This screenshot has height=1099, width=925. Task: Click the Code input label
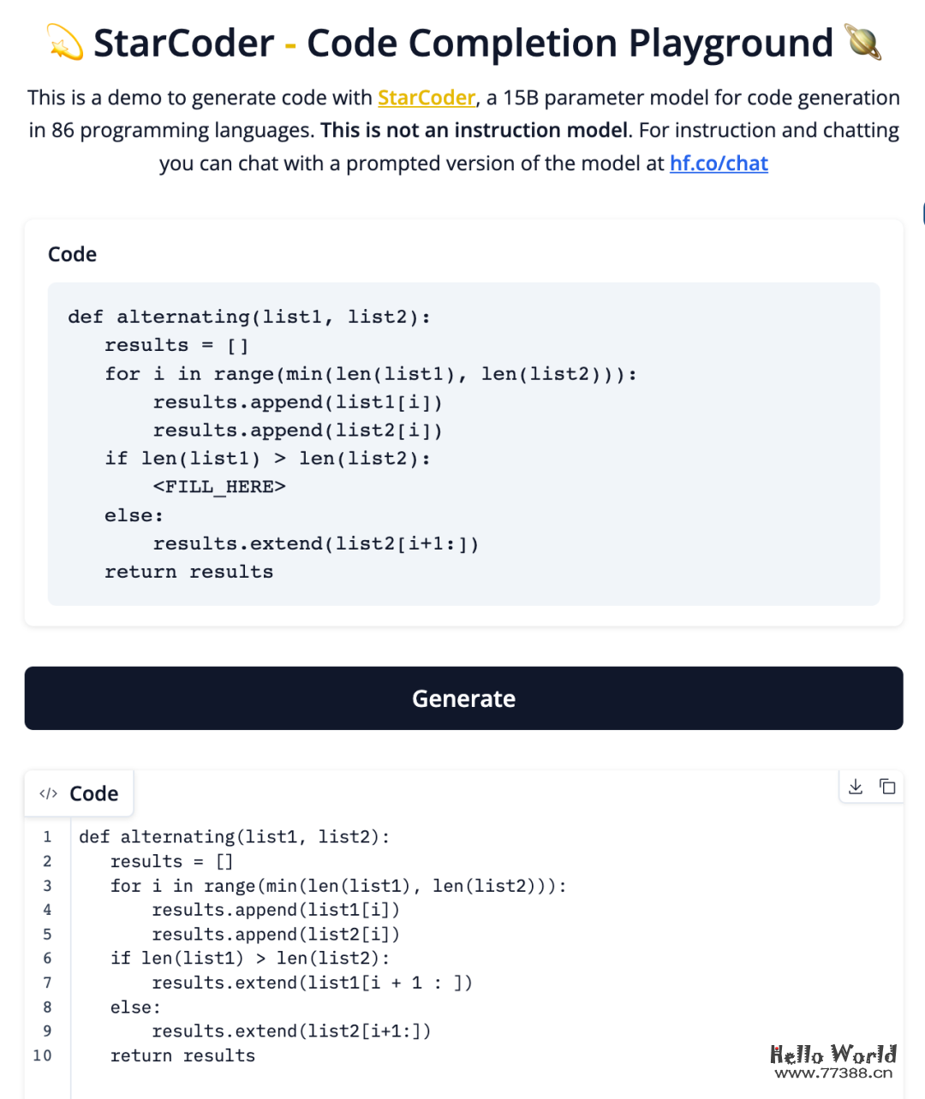click(x=72, y=254)
